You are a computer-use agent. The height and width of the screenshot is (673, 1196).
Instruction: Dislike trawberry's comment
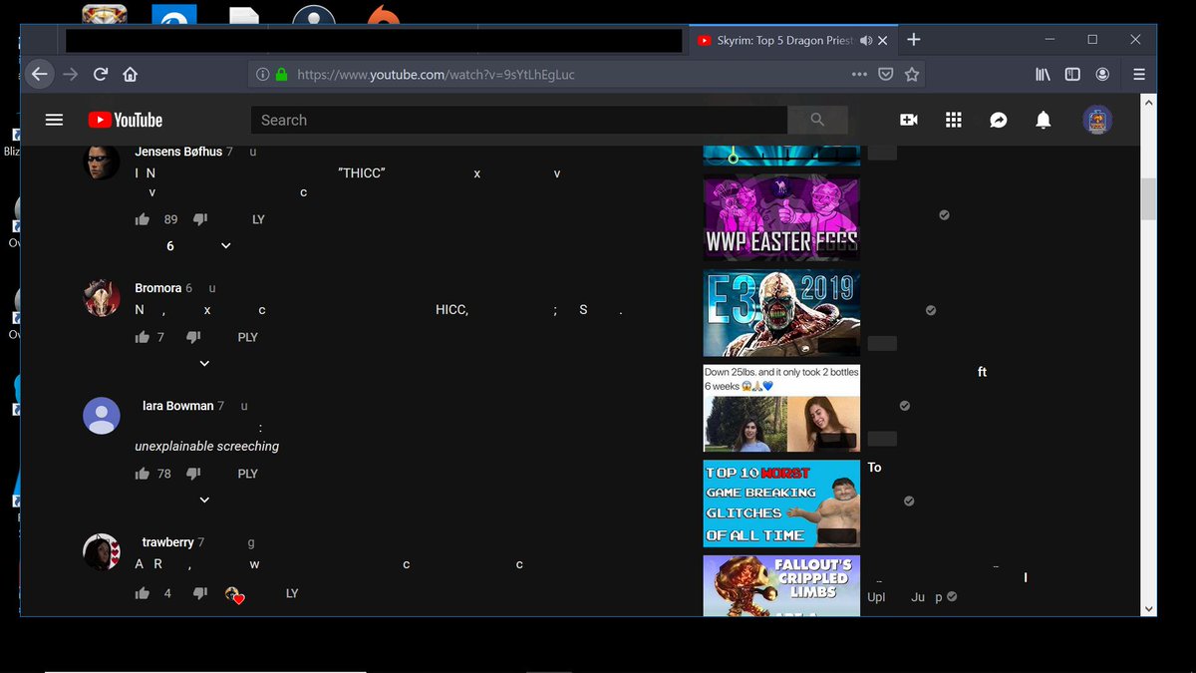tap(199, 593)
